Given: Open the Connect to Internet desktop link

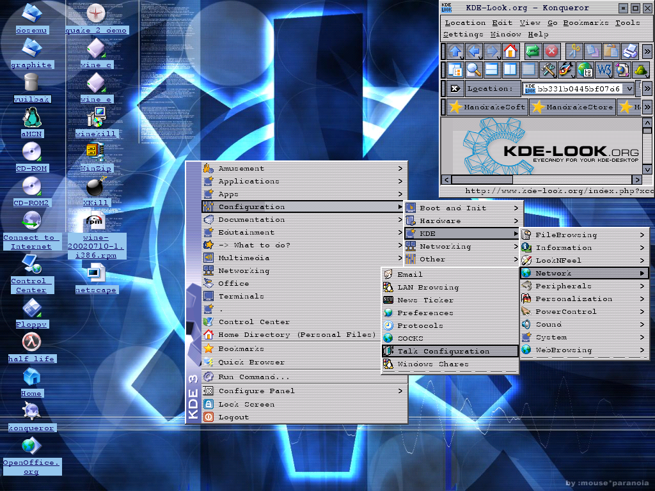Looking at the screenshot, I should pos(31,231).
